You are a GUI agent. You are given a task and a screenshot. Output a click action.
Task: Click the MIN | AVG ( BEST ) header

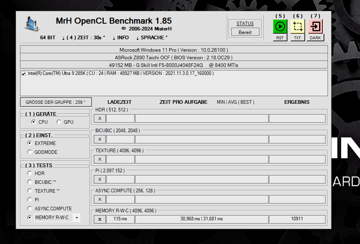click(x=236, y=102)
